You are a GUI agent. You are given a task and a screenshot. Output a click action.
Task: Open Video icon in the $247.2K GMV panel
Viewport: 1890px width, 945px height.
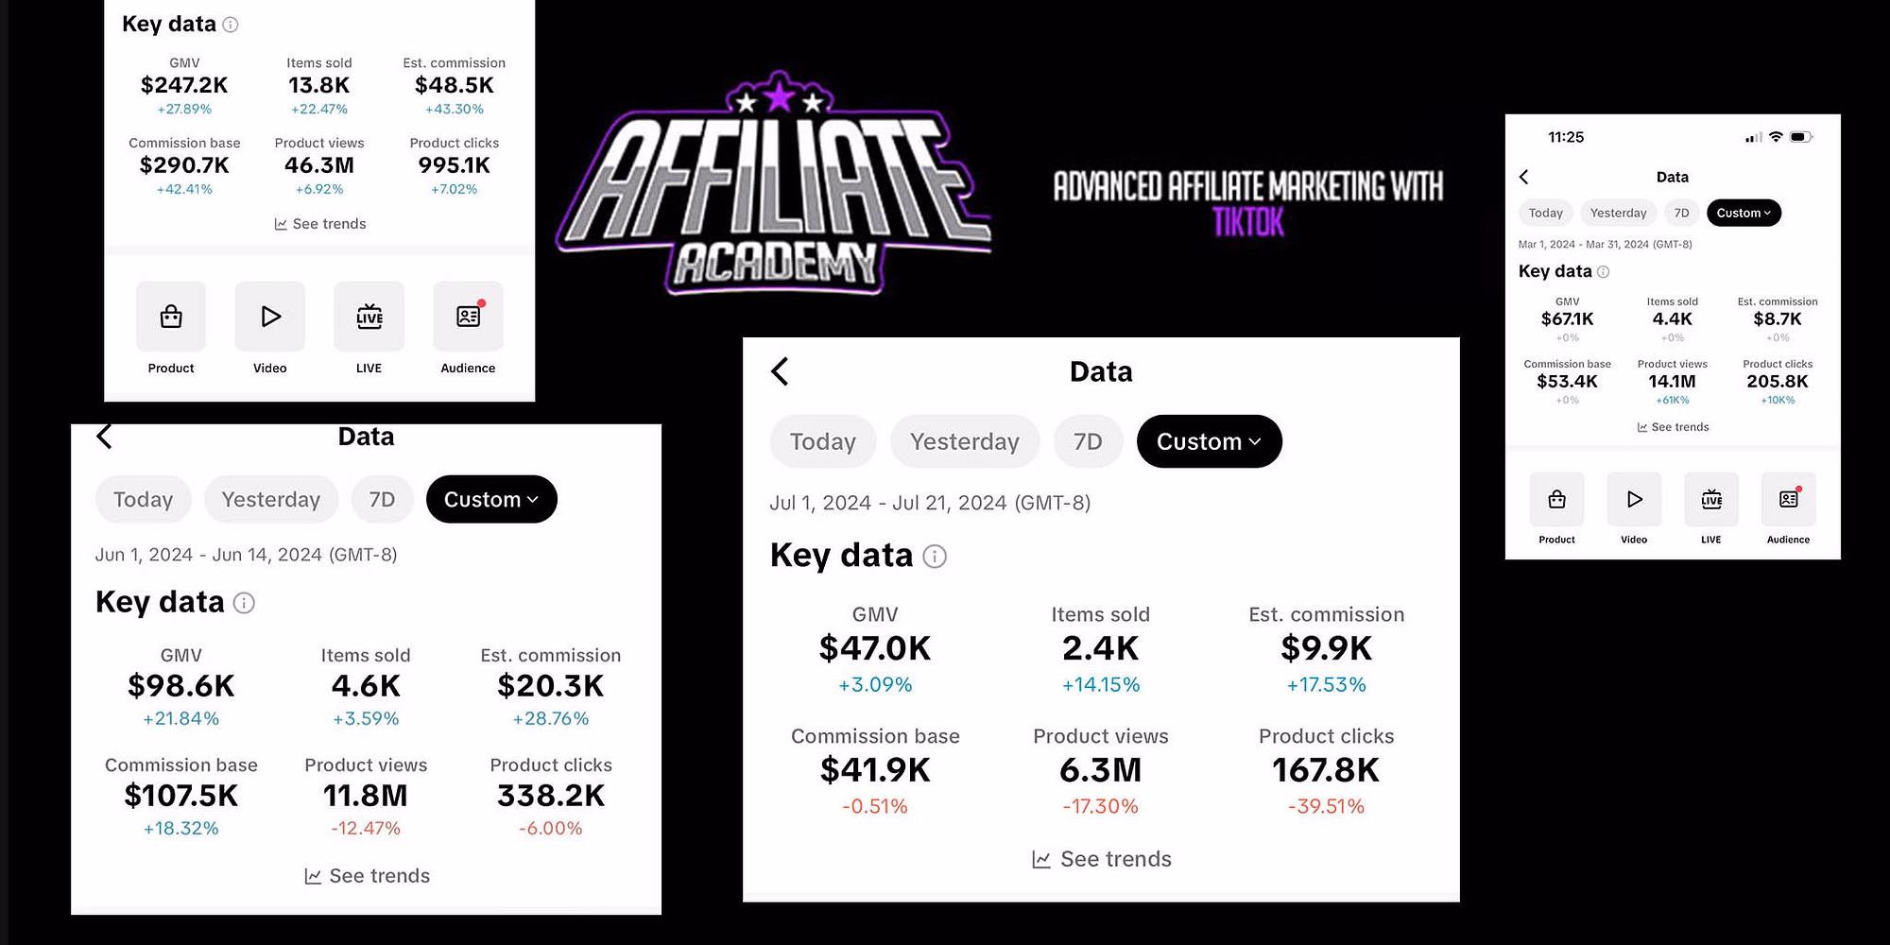point(270,317)
